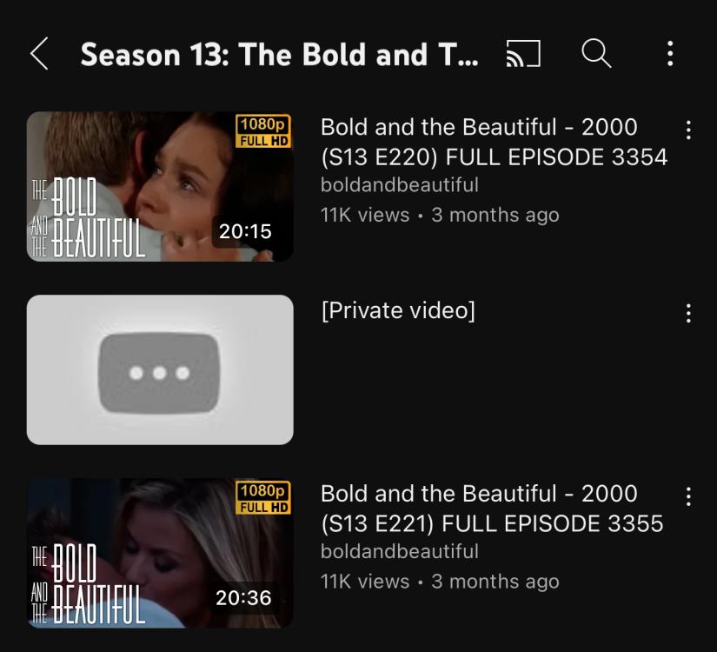The image size is (717, 652).
Task: Click 1080p Full HD badge on E221
Action: 263,498
